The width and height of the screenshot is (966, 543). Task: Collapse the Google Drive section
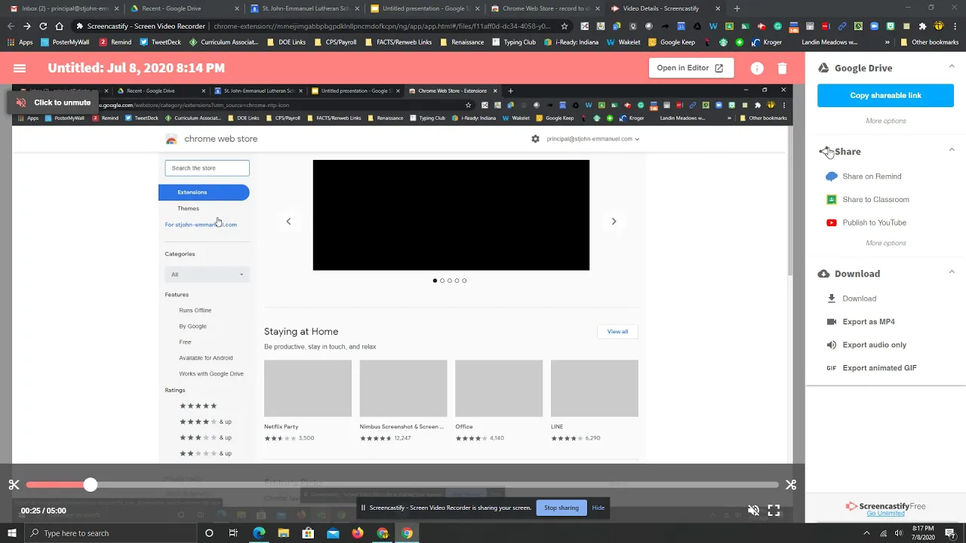(x=952, y=67)
